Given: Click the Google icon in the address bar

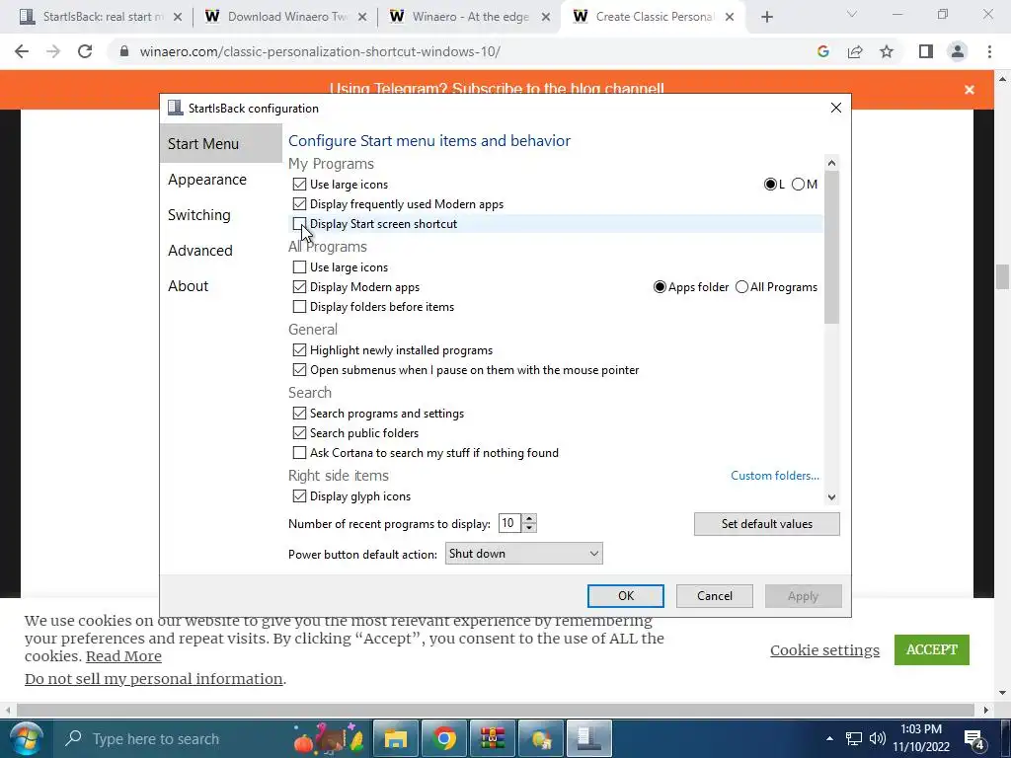Looking at the screenshot, I should 822,51.
